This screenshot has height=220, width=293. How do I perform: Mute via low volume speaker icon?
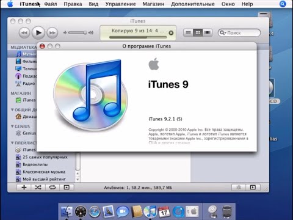pyautogui.click(x=65, y=32)
